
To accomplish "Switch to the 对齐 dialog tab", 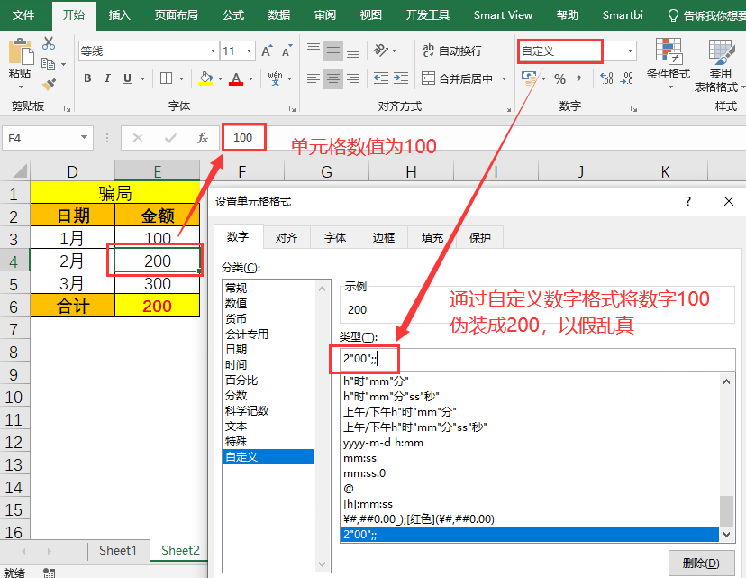I will (x=287, y=238).
